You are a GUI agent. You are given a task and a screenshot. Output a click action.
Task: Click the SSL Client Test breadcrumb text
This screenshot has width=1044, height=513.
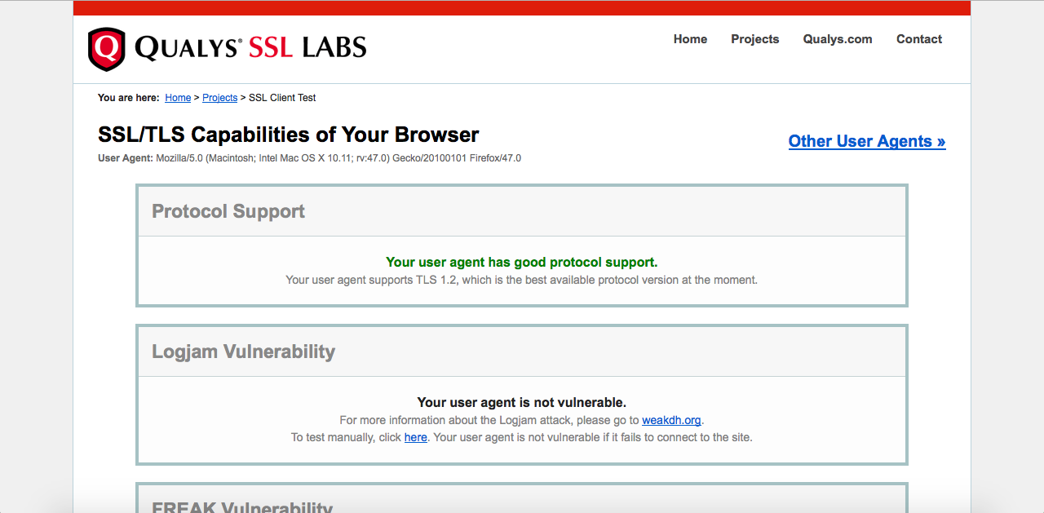pos(282,98)
